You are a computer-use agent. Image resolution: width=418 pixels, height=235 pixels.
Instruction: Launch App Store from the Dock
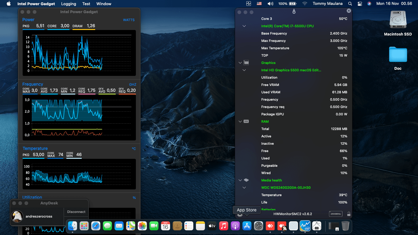tap(247, 226)
